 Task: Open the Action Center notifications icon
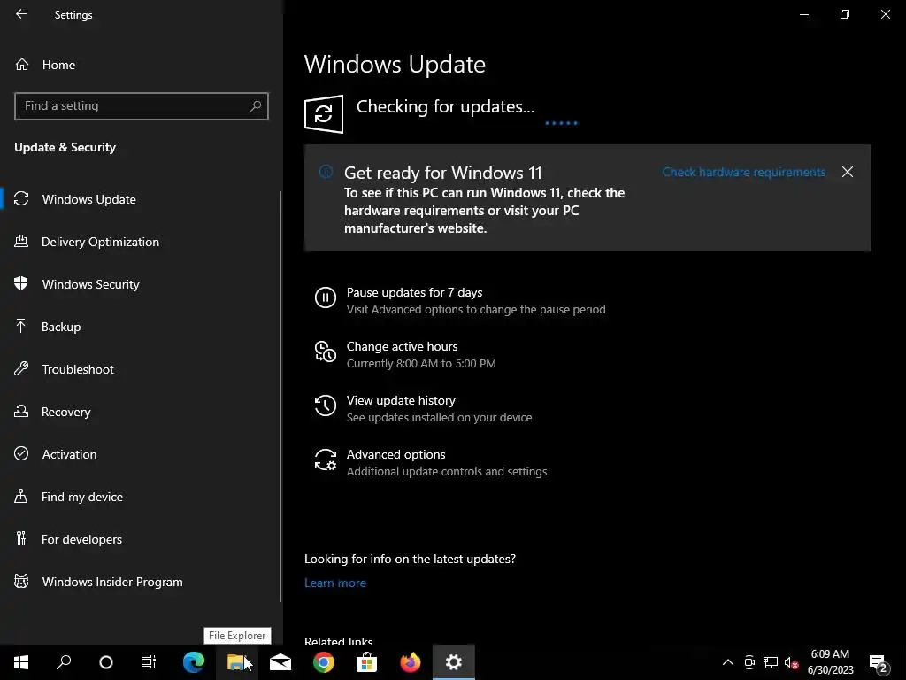(x=878, y=662)
